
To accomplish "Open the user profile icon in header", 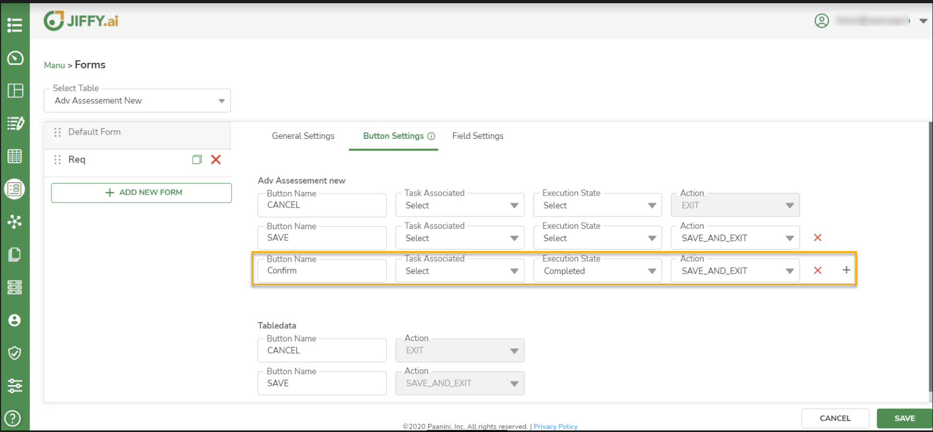I will pyautogui.click(x=822, y=21).
